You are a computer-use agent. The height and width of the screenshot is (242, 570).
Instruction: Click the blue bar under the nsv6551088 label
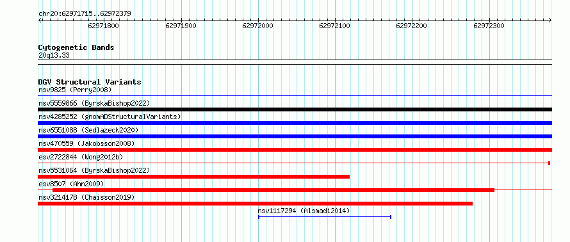[295, 136]
